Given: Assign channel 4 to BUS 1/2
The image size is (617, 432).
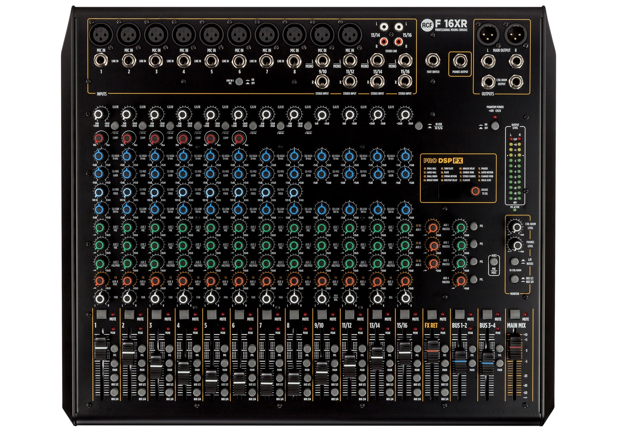Looking at the screenshot, I should [x=197, y=378].
